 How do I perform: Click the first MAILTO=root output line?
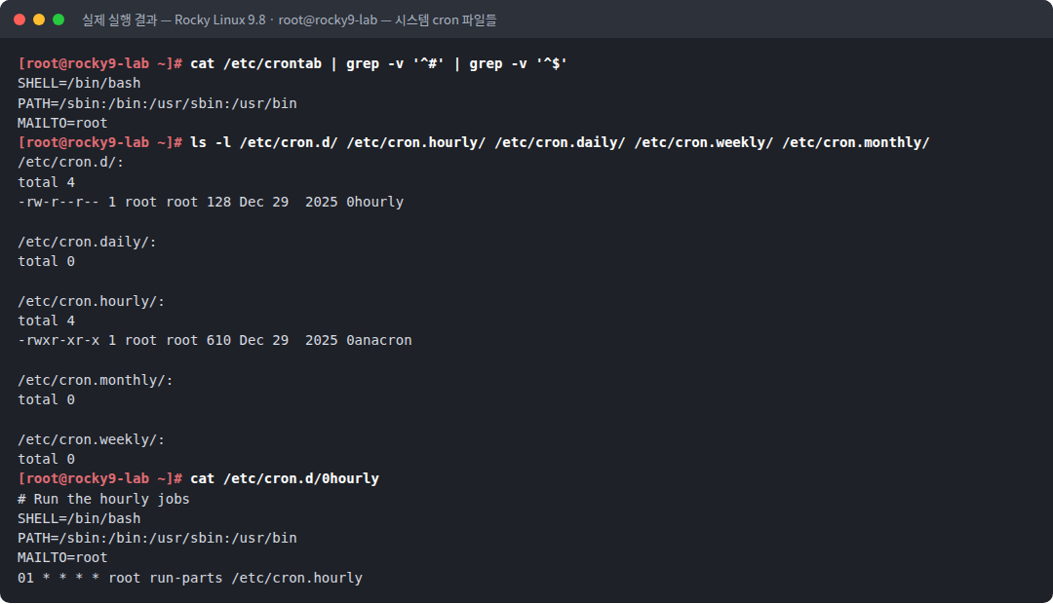click(x=62, y=123)
